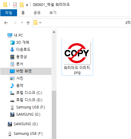Open the Customize Quick Access Toolbar dropdown

coord(27,5)
